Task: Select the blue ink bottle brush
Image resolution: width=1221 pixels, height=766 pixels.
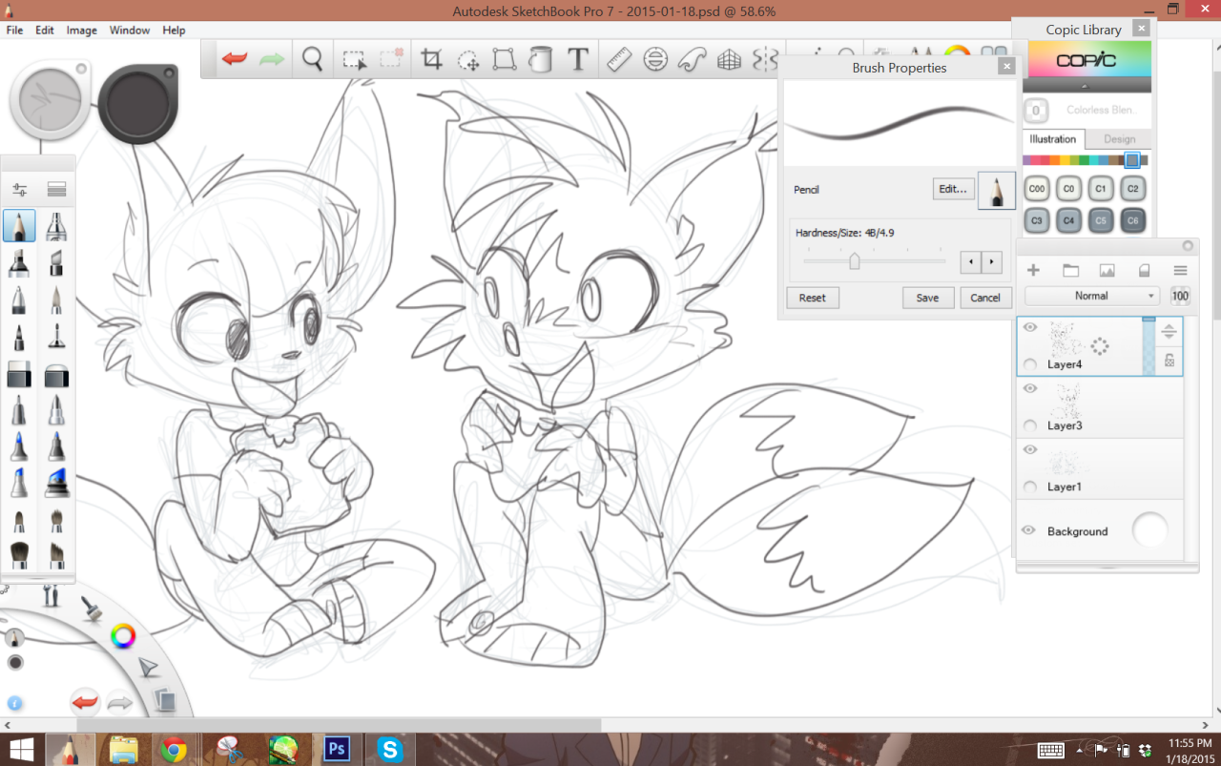Action: (56, 482)
